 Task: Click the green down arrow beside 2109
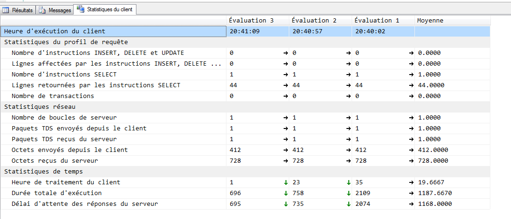[411, 193]
